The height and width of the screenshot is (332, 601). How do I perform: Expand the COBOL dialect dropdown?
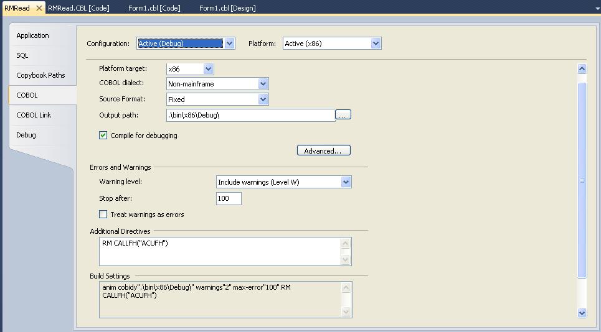263,84
